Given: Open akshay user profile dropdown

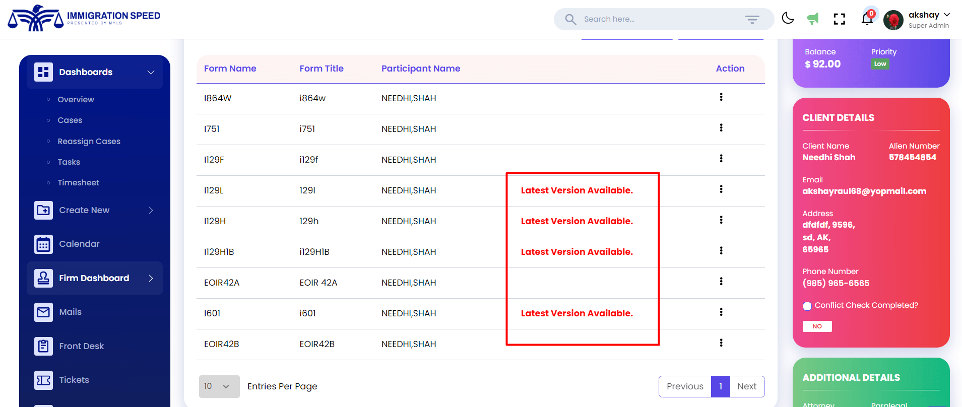Looking at the screenshot, I should (929, 19).
